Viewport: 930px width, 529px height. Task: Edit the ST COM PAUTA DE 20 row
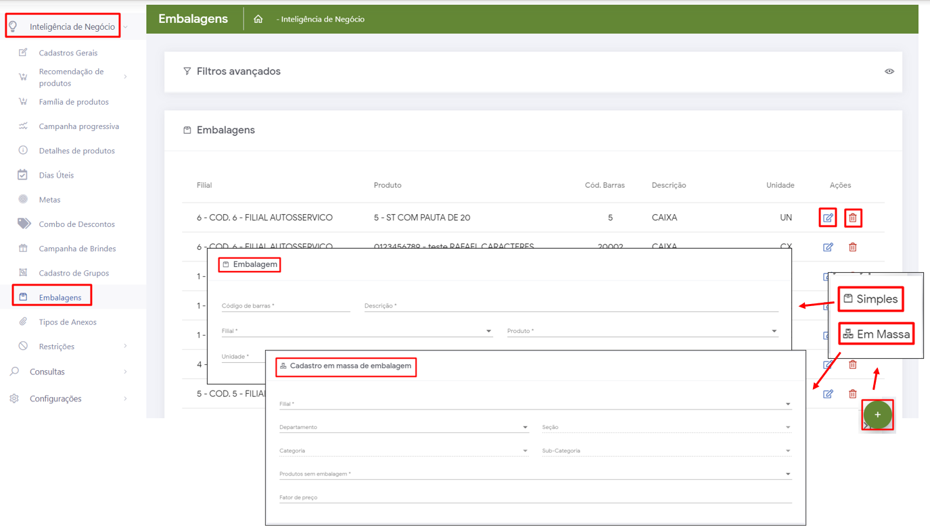828,218
